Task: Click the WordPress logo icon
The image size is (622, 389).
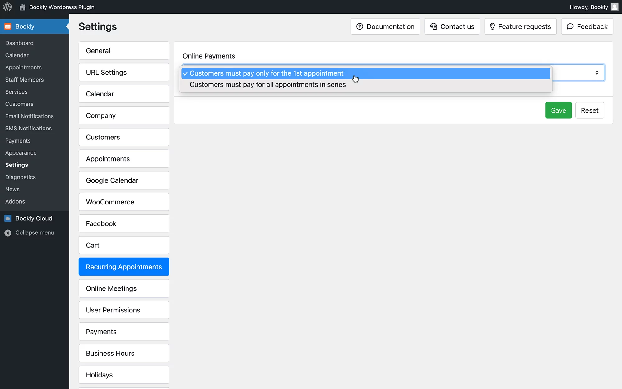Action: 7,7
